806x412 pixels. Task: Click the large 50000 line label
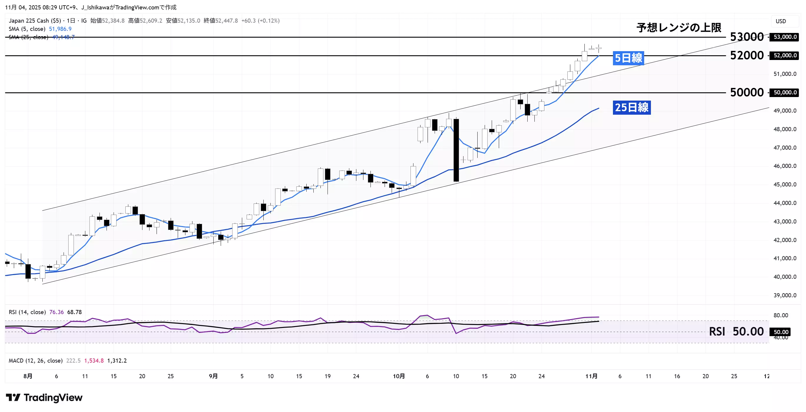[747, 92]
